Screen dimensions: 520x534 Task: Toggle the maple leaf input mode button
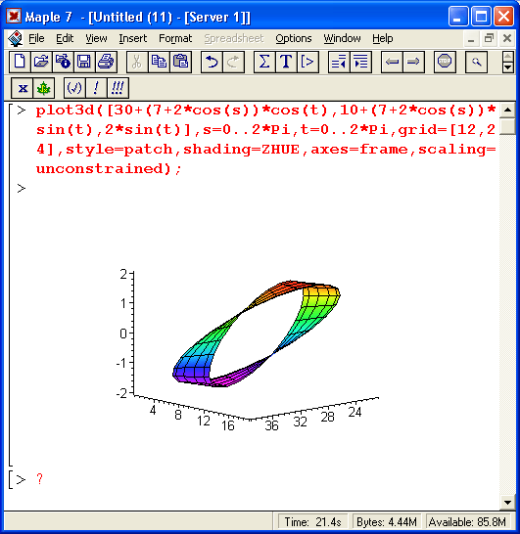44,88
